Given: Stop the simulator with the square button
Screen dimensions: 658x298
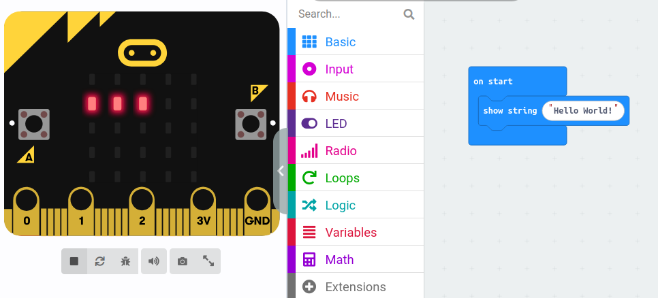Looking at the screenshot, I should [74, 261].
